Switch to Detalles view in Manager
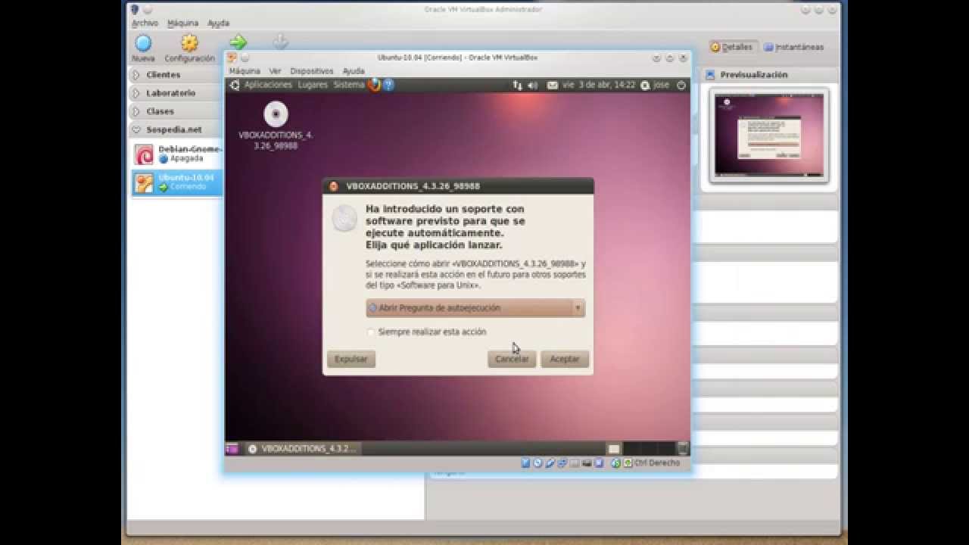The height and width of the screenshot is (545, 969). click(732, 47)
